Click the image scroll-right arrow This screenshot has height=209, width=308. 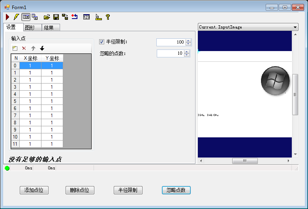[x=288, y=161]
